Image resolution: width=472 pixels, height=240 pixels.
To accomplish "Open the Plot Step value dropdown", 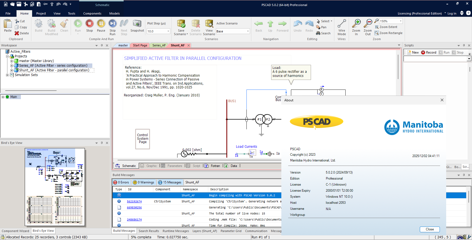I will (x=168, y=31).
